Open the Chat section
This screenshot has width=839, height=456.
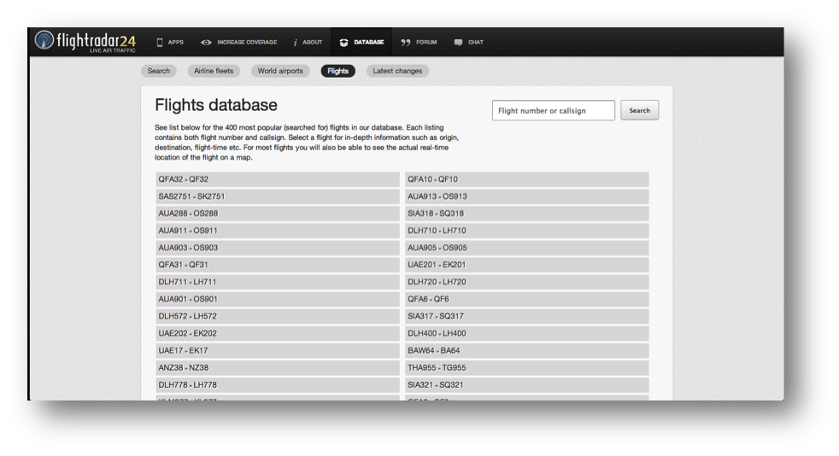[x=476, y=42]
